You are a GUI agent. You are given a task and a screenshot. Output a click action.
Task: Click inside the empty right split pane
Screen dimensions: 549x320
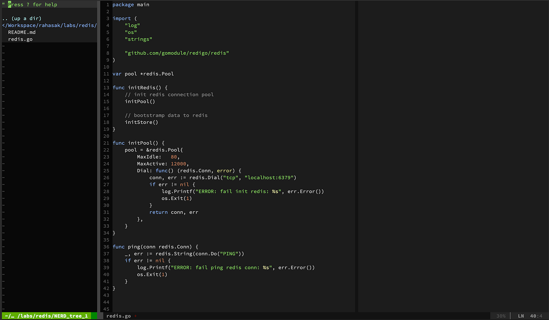click(451, 157)
